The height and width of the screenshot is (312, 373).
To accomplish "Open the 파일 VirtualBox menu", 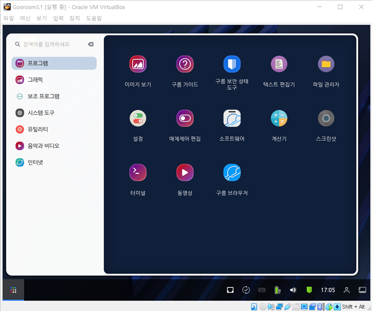I will (9, 18).
